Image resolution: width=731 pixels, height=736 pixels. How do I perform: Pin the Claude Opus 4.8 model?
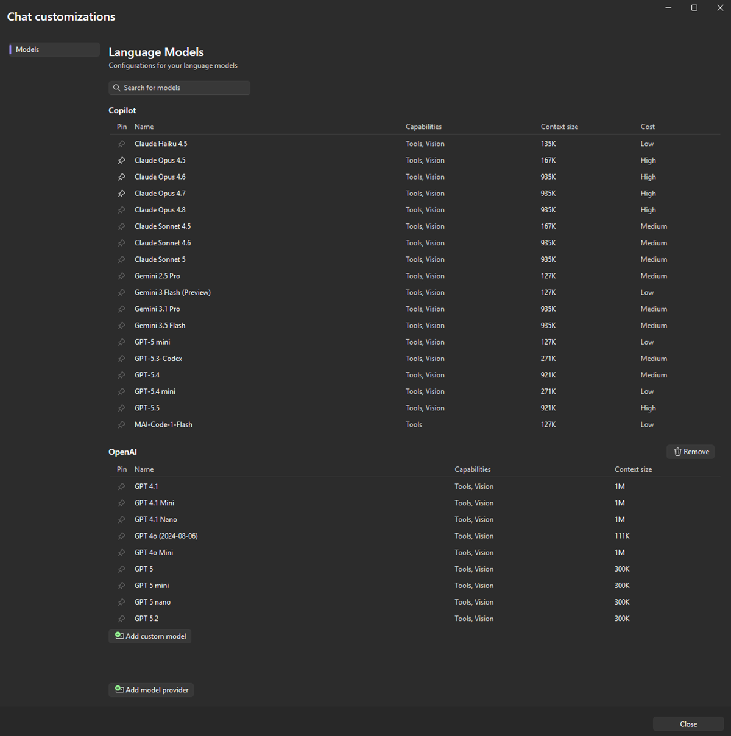121,210
